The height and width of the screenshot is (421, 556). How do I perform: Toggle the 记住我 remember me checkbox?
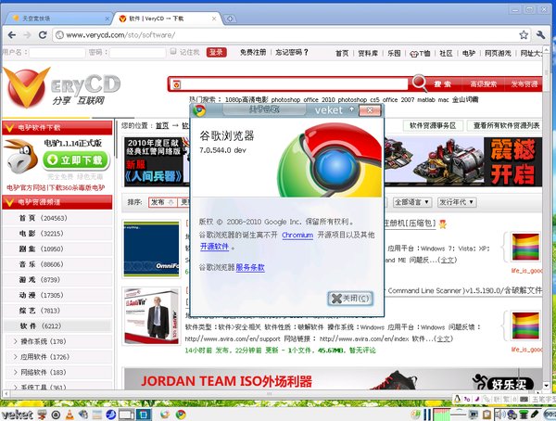click(x=173, y=52)
